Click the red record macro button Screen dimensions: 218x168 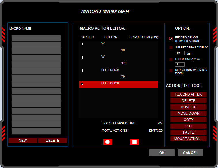click(108, 142)
